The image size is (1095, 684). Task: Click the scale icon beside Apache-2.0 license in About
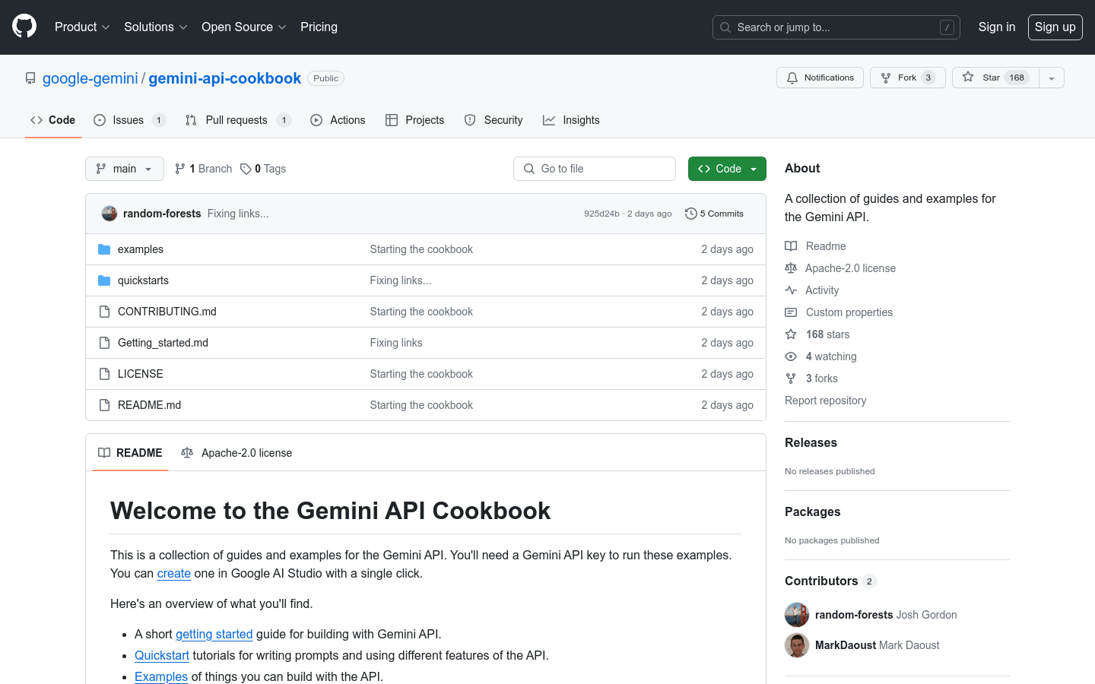(791, 268)
